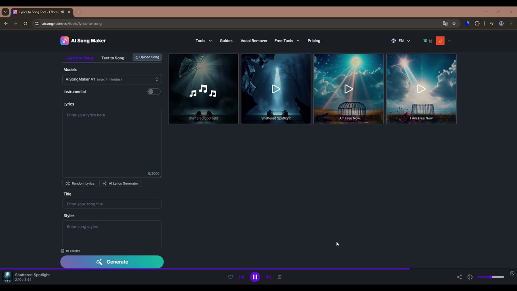Open the EN language selector
This screenshot has height=291, width=517.
click(401, 41)
